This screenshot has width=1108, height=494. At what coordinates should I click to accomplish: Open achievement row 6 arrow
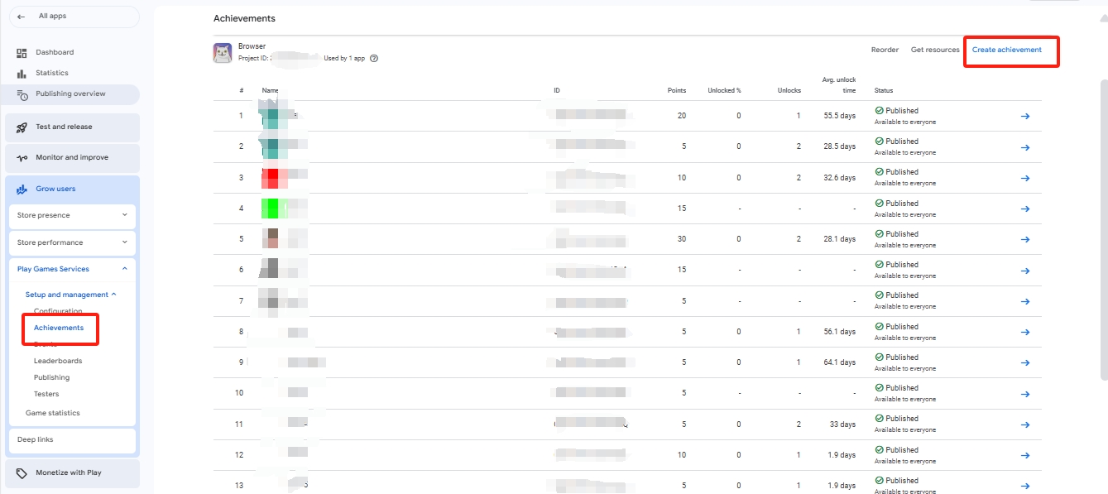1025,271
